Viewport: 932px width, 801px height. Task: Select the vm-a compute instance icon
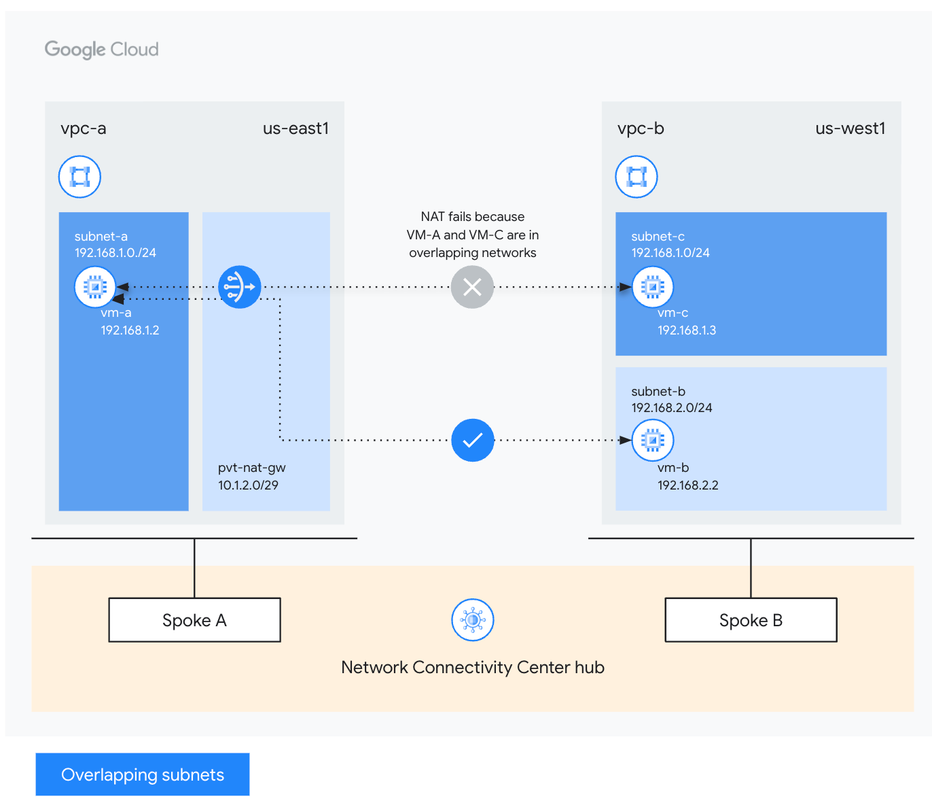pos(95,287)
